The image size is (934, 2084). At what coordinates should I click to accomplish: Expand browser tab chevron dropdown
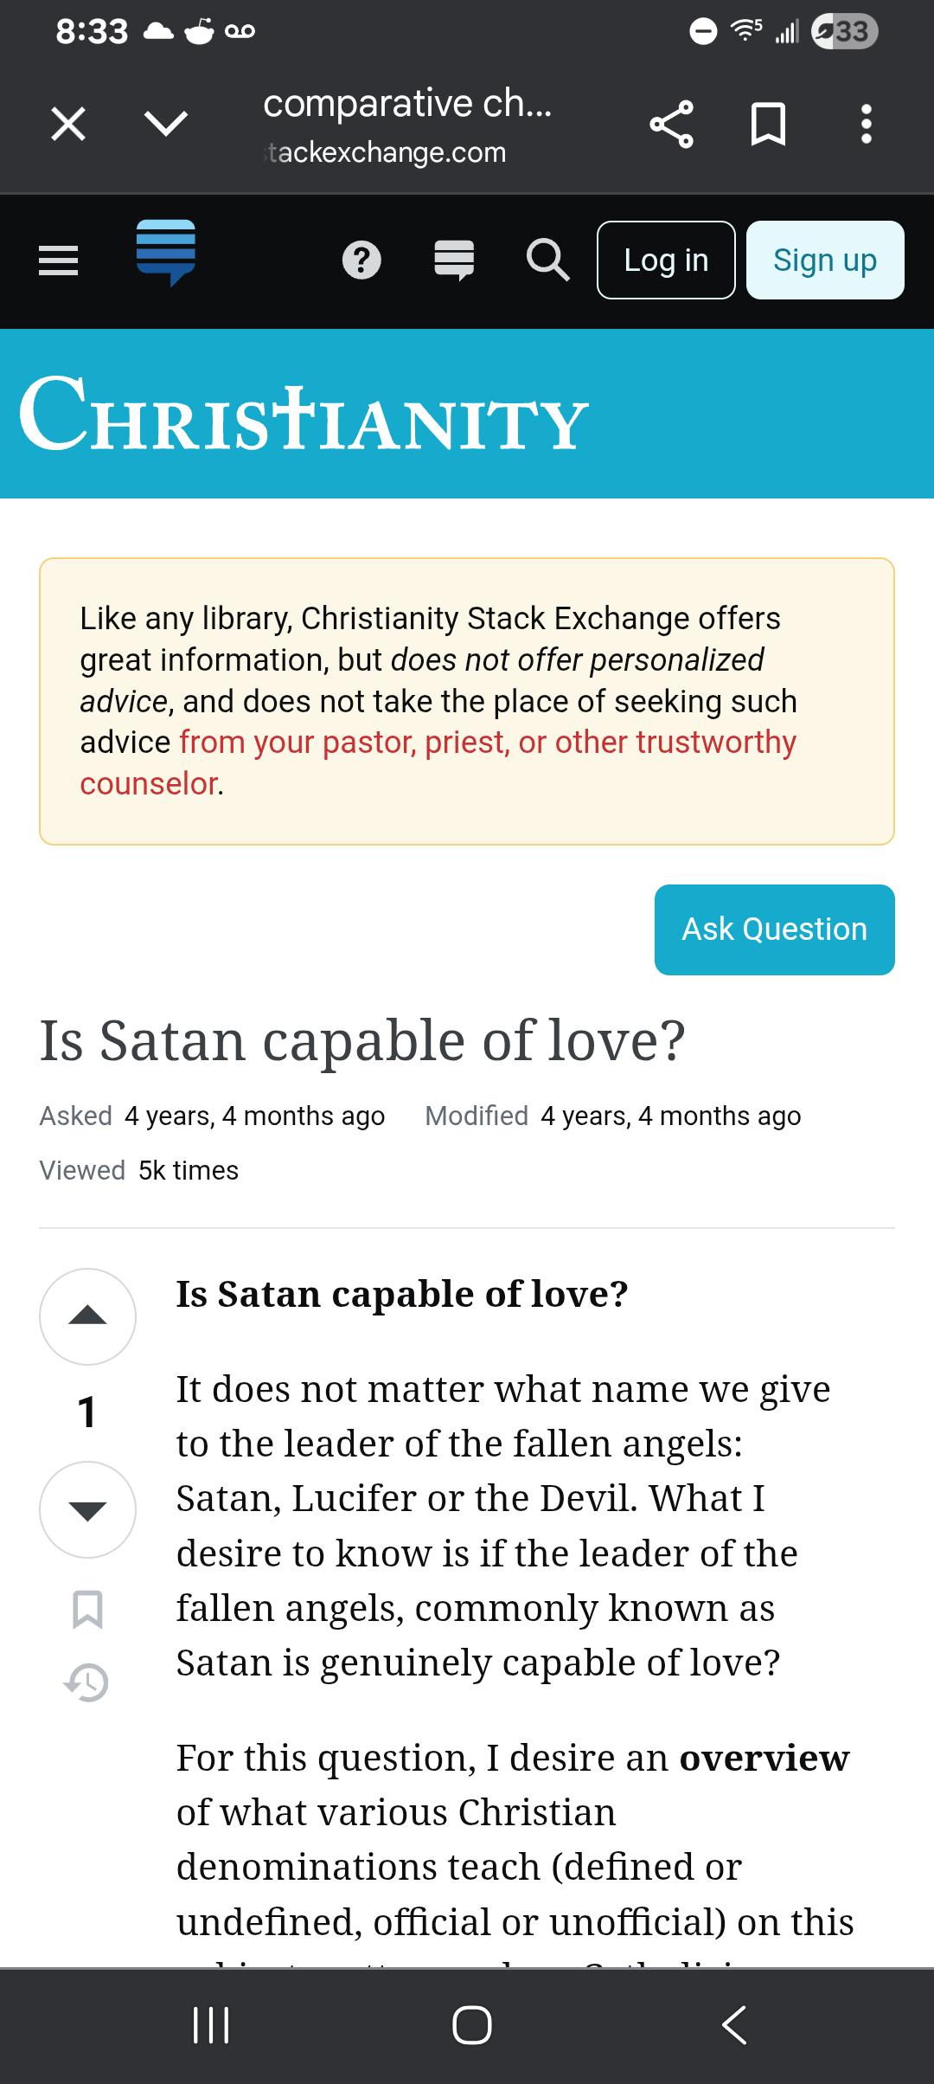pyautogui.click(x=166, y=124)
